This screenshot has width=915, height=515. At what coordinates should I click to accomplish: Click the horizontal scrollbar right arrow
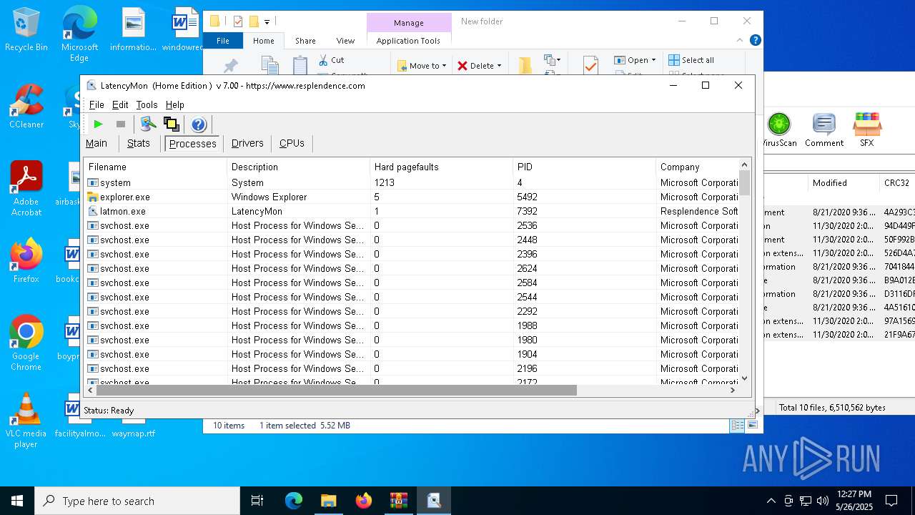pos(733,390)
